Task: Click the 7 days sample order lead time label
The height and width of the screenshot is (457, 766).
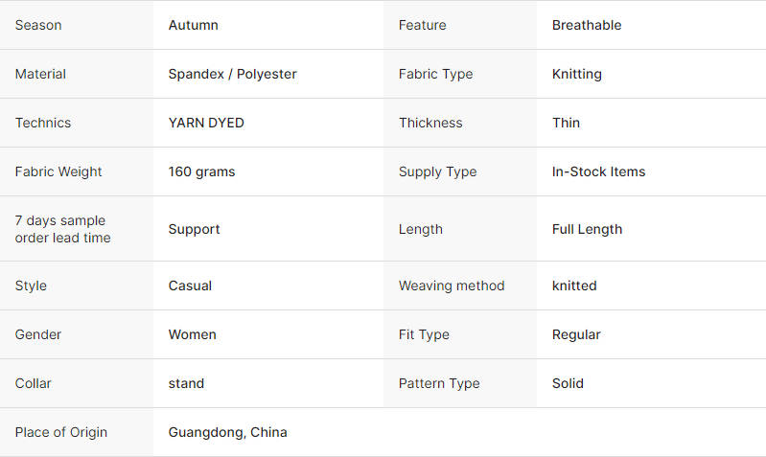Action: tap(63, 229)
